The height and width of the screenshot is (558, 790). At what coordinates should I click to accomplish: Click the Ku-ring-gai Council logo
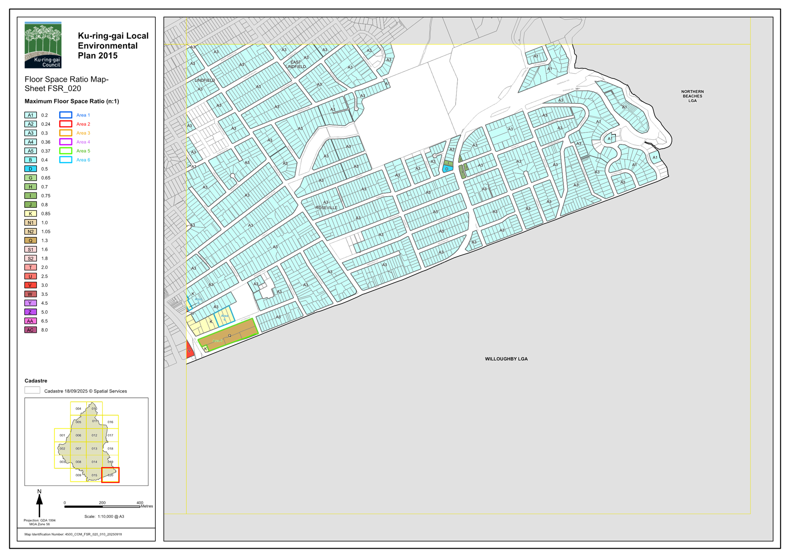pos(43,45)
